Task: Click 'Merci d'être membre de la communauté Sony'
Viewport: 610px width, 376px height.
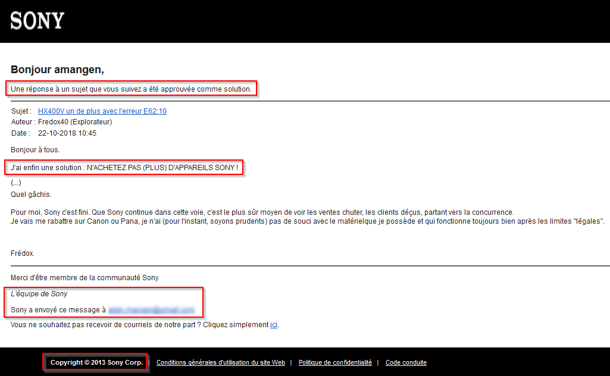Action: [85, 278]
